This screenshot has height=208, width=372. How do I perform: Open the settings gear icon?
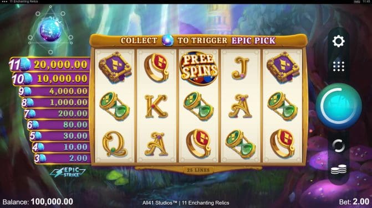(x=338, y=41)
